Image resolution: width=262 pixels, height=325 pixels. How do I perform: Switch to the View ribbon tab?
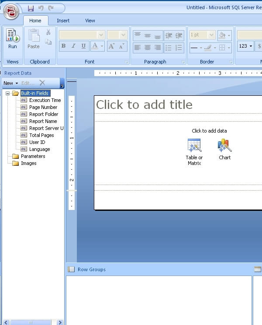point(90,21)
